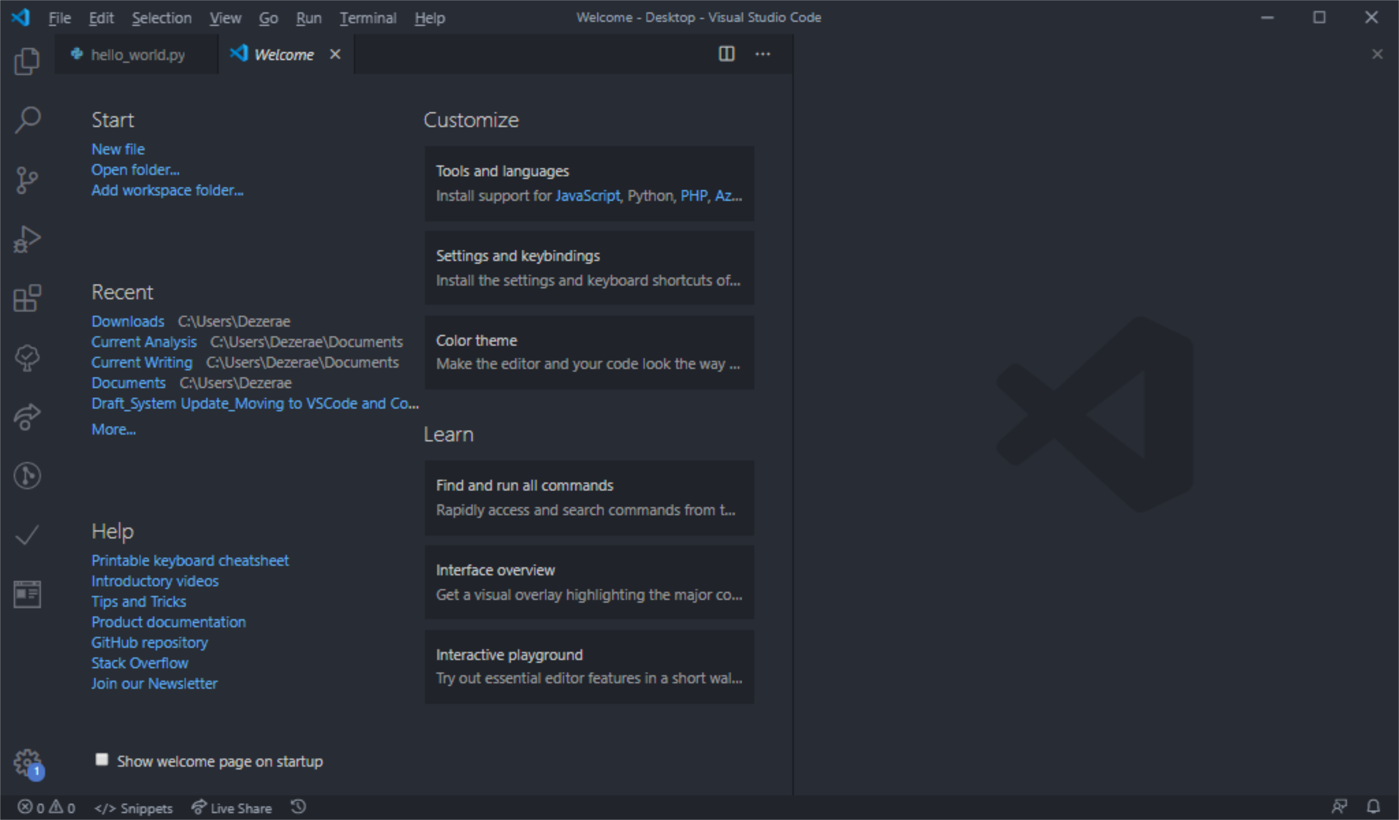Viewport: 1399px width, 820px height.
Task: Select the Welcome tab
Action: pos(286,55)
